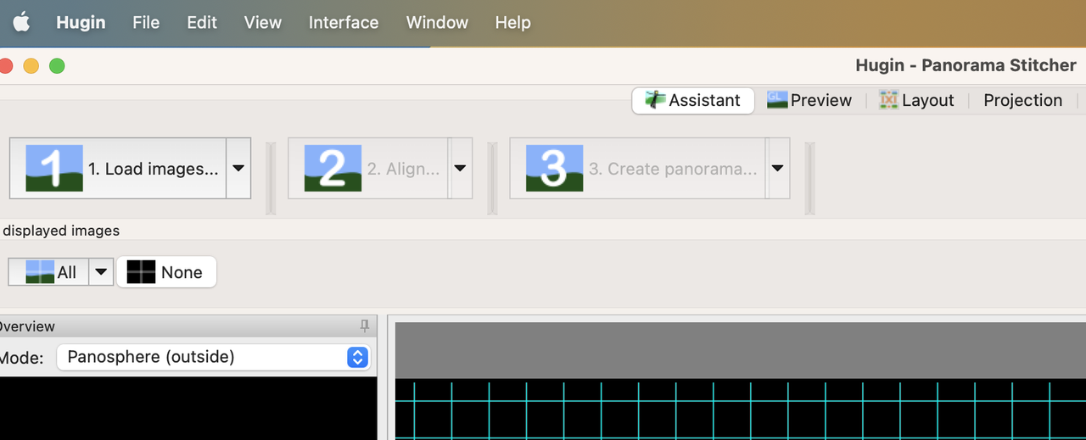
Task: Click the Preview tab GL icon
Action: coord(777,99)
